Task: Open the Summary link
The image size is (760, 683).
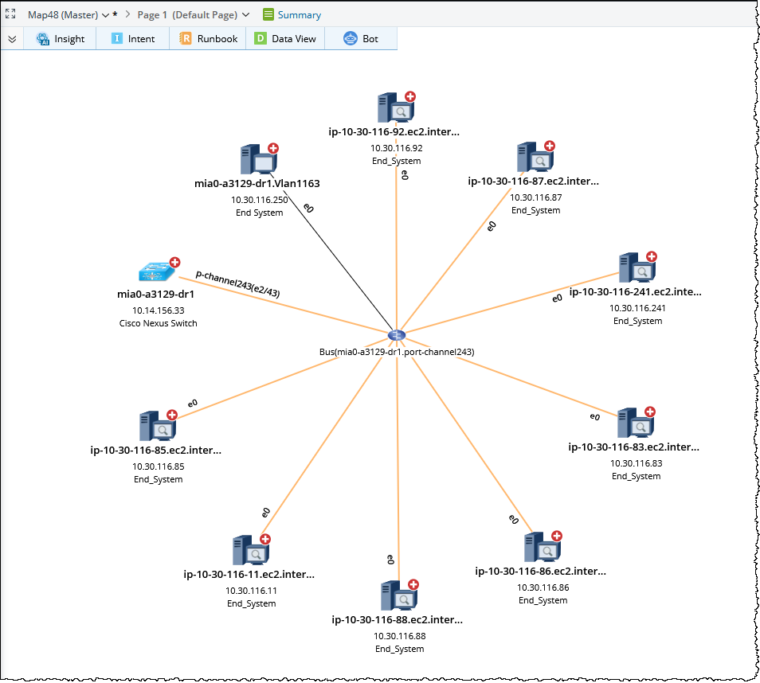Action: 299,15
